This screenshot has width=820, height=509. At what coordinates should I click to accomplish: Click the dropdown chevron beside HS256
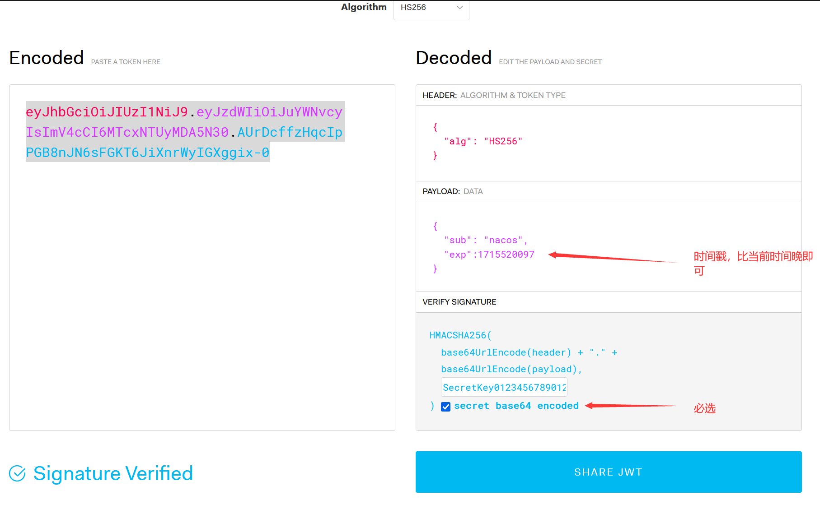click(x=459, y=8)
